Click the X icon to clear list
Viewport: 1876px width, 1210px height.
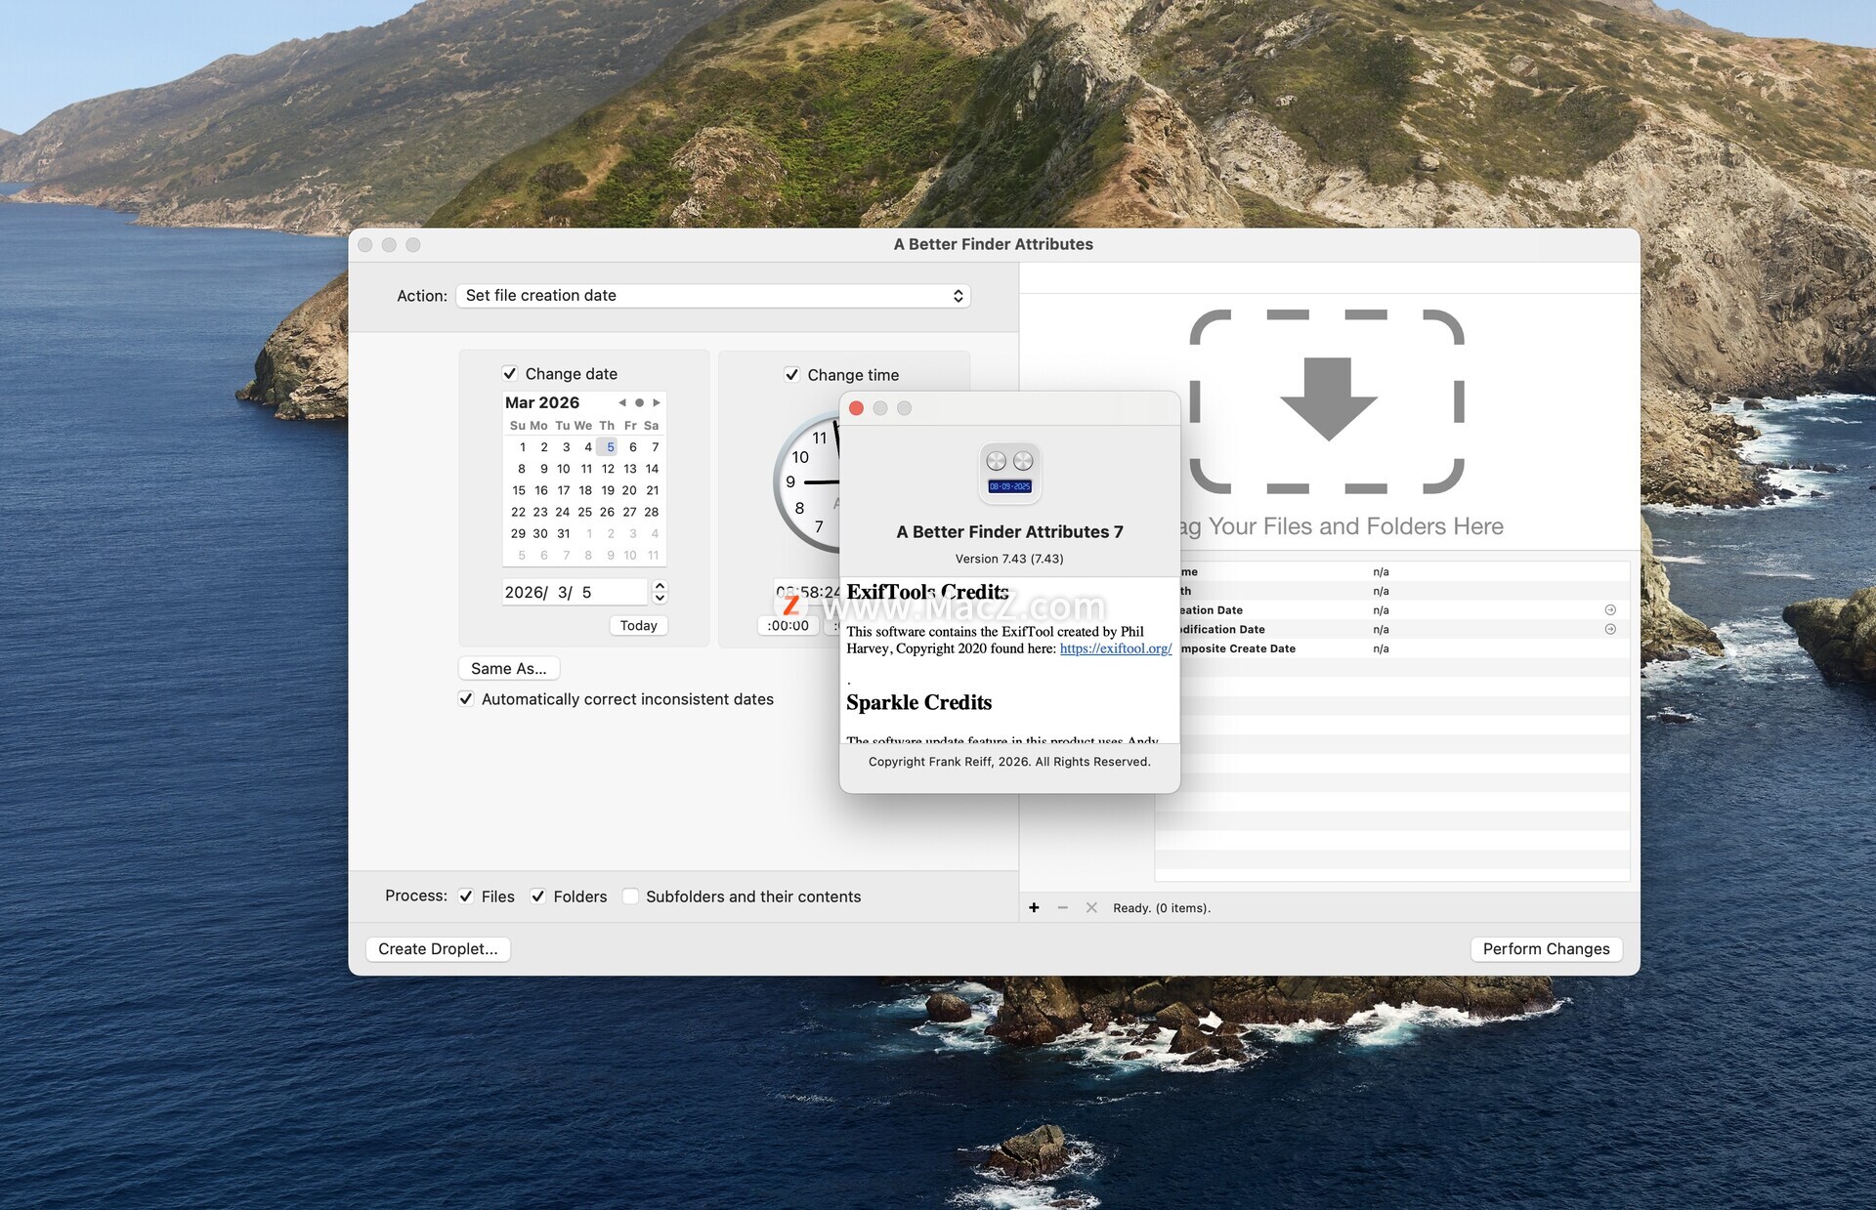tap(1091, 907)
